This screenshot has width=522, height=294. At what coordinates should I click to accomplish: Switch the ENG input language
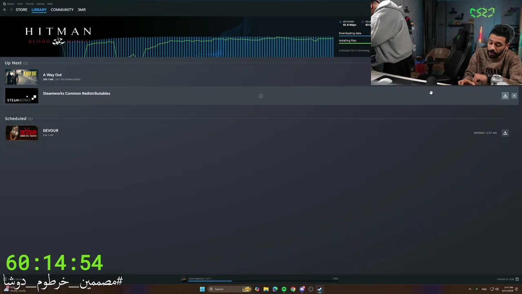pos(484,289)
